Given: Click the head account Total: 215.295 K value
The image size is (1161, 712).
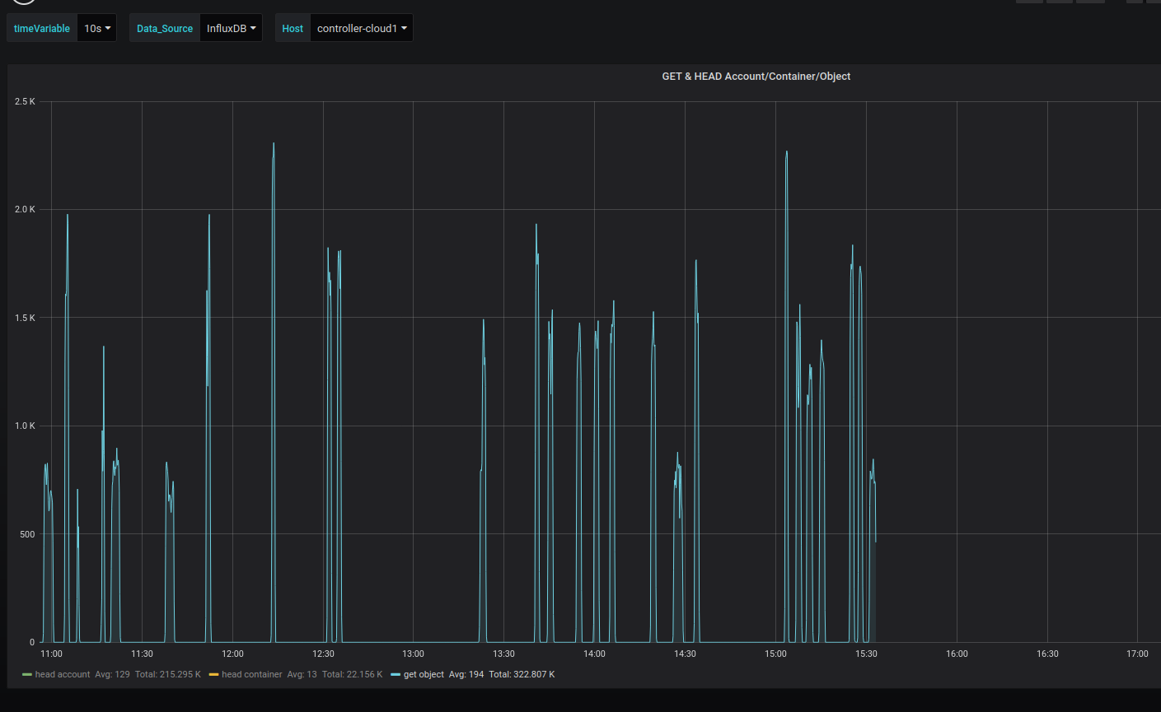Looking at the screenshot, I should pyautogui.click(x=168, y=675).
